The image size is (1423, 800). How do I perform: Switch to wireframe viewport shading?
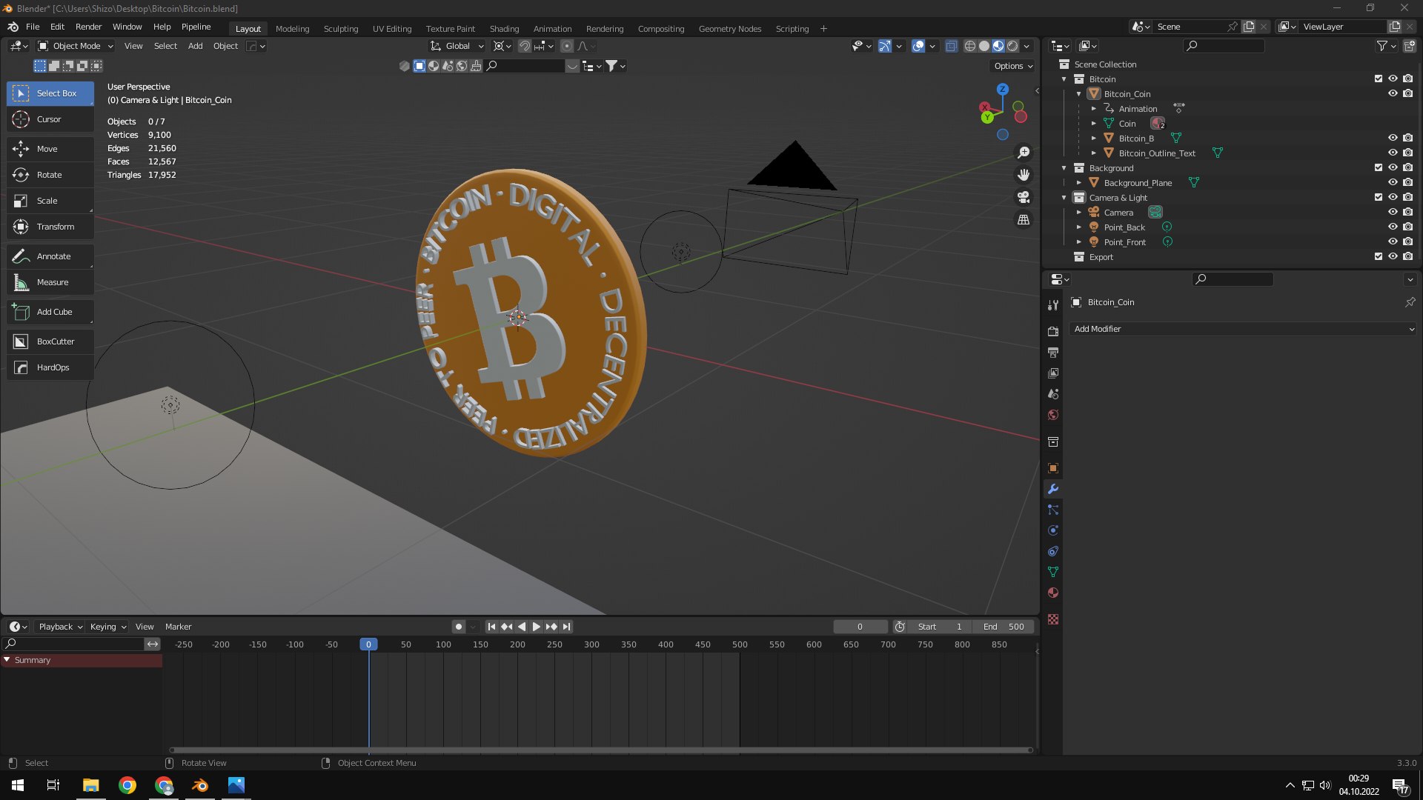tap(969, 46)
